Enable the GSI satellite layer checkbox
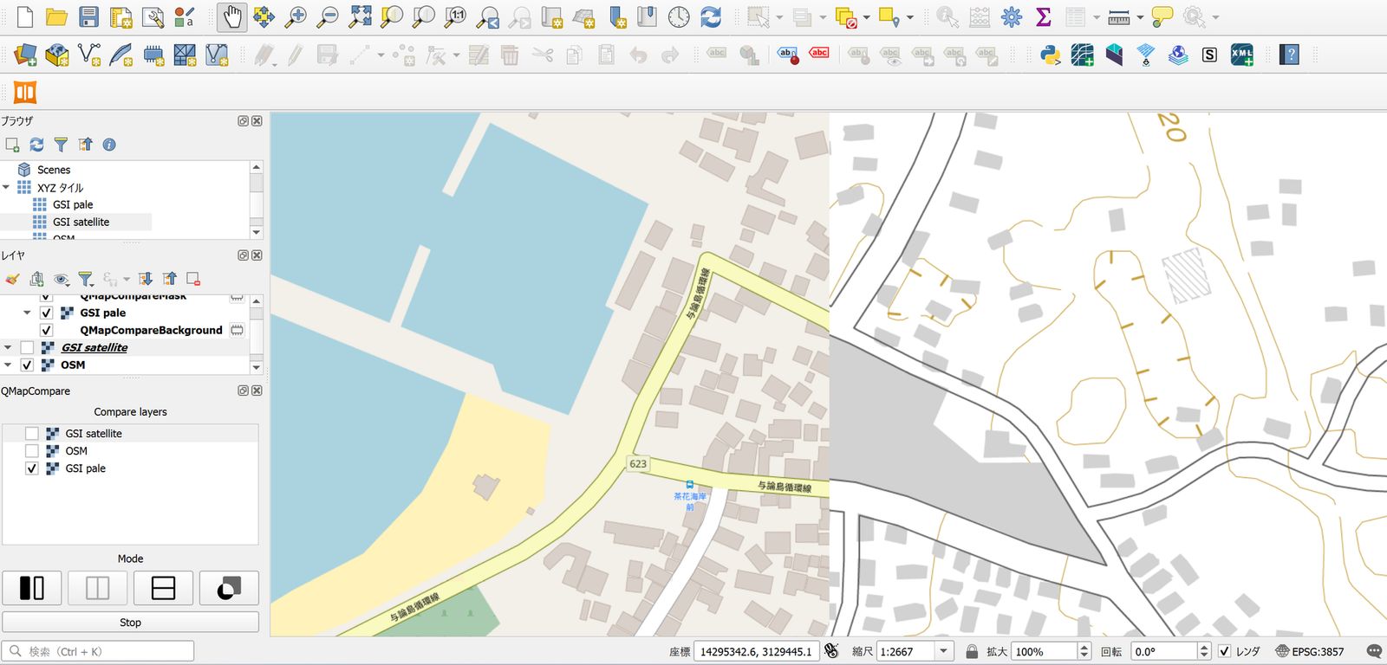This screenshot has width=1387, height=665. 28,347
